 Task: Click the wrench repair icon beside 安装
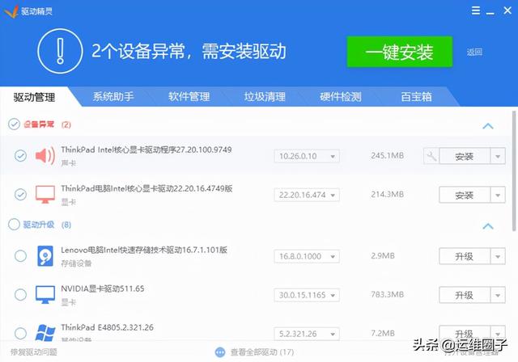(431, 156)
